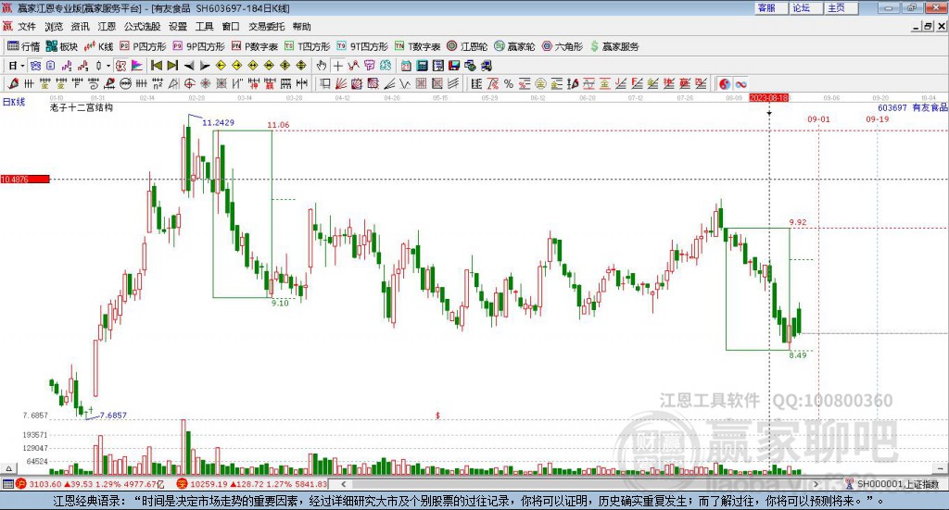Select the V-shaped zigzag line tool
949x510 pixels.
pos(405,83)
